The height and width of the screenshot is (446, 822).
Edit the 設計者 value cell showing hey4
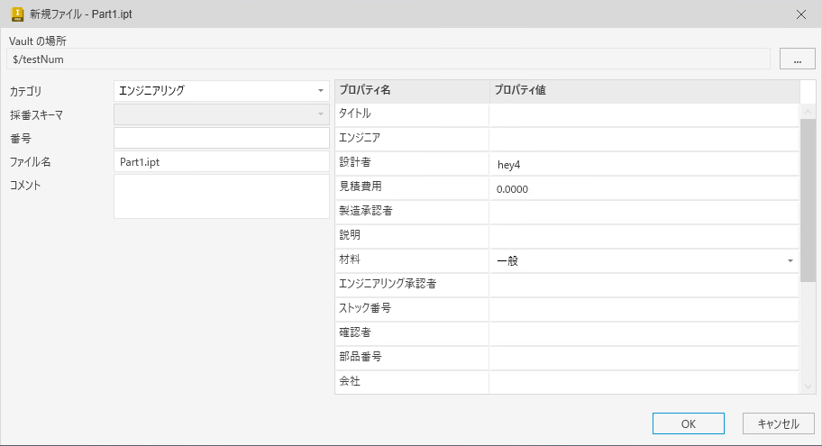(644, 164)
